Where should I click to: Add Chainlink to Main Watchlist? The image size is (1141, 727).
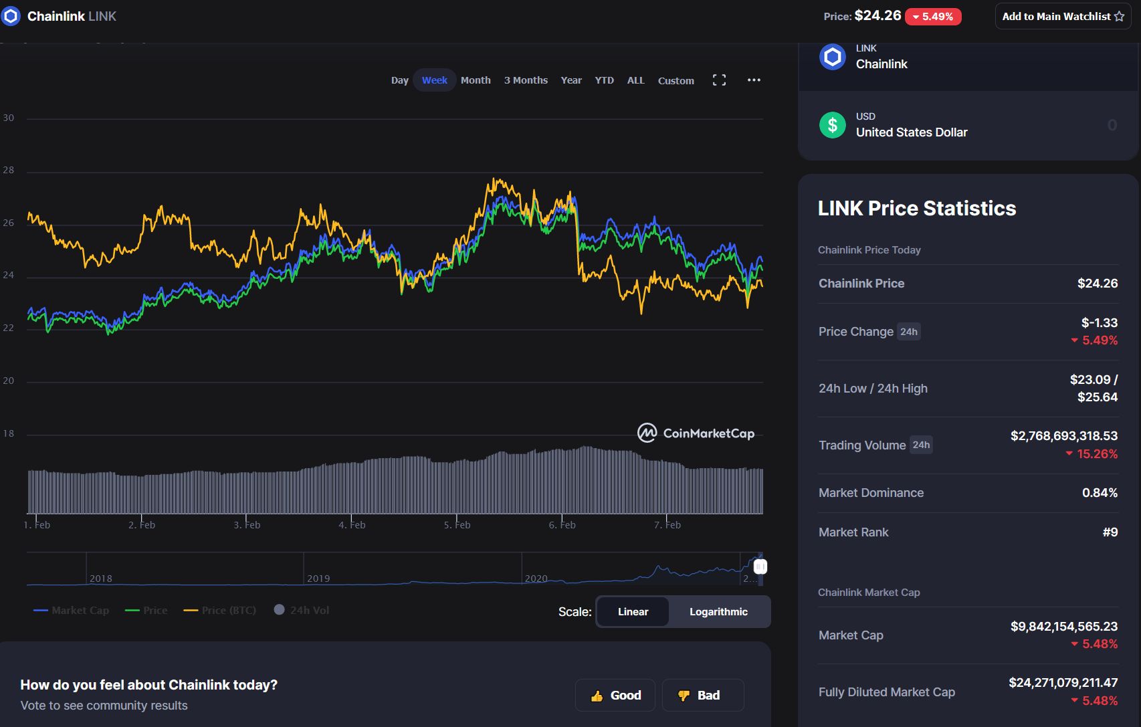pos(1062,17)
